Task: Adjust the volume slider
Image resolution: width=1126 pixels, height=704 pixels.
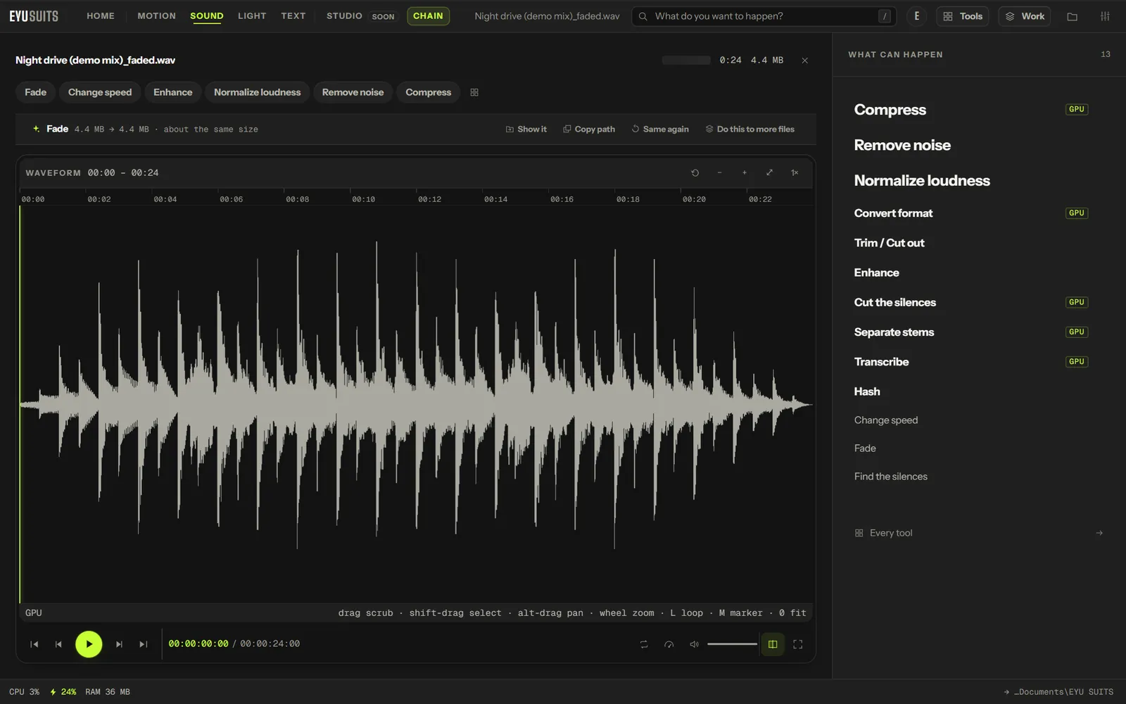Action: click(x=732, y=644)
